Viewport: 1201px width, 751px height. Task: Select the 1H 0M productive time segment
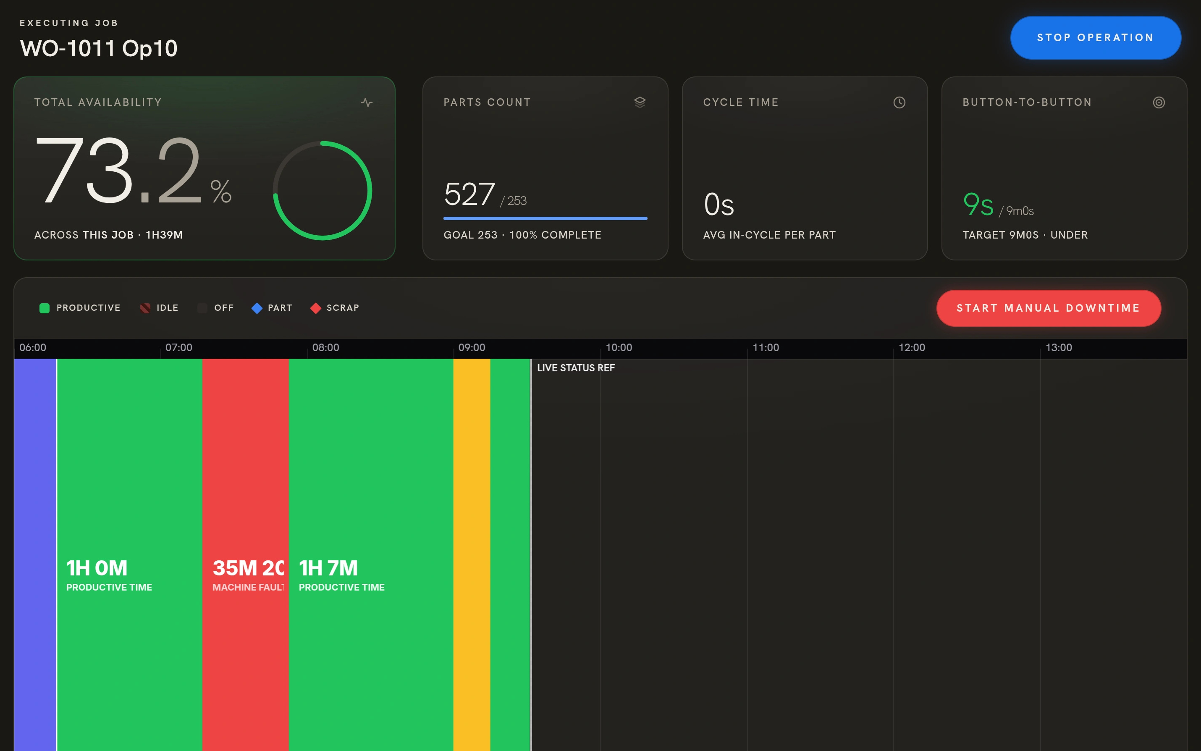[130, 554]
